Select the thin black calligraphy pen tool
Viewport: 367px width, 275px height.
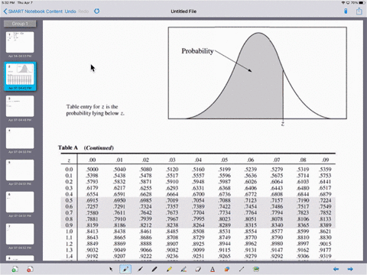(140, 269)
